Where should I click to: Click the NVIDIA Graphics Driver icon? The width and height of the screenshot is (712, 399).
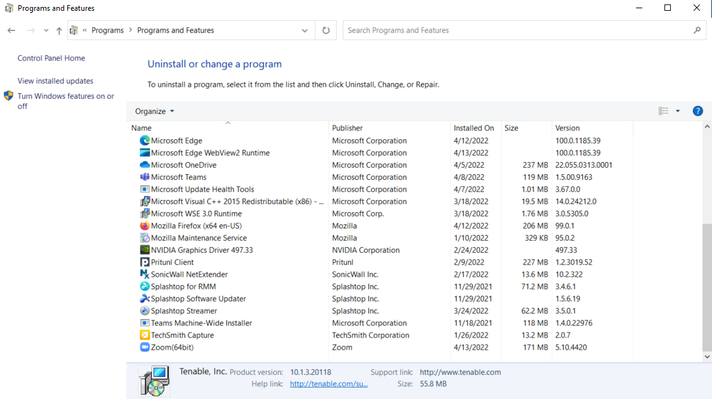(145, 250)
